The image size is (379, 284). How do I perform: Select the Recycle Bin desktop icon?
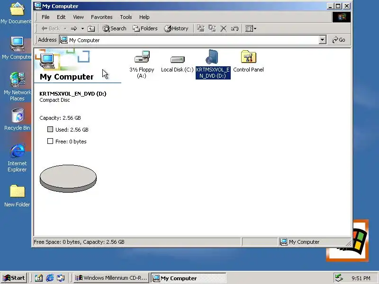point(17,119)
